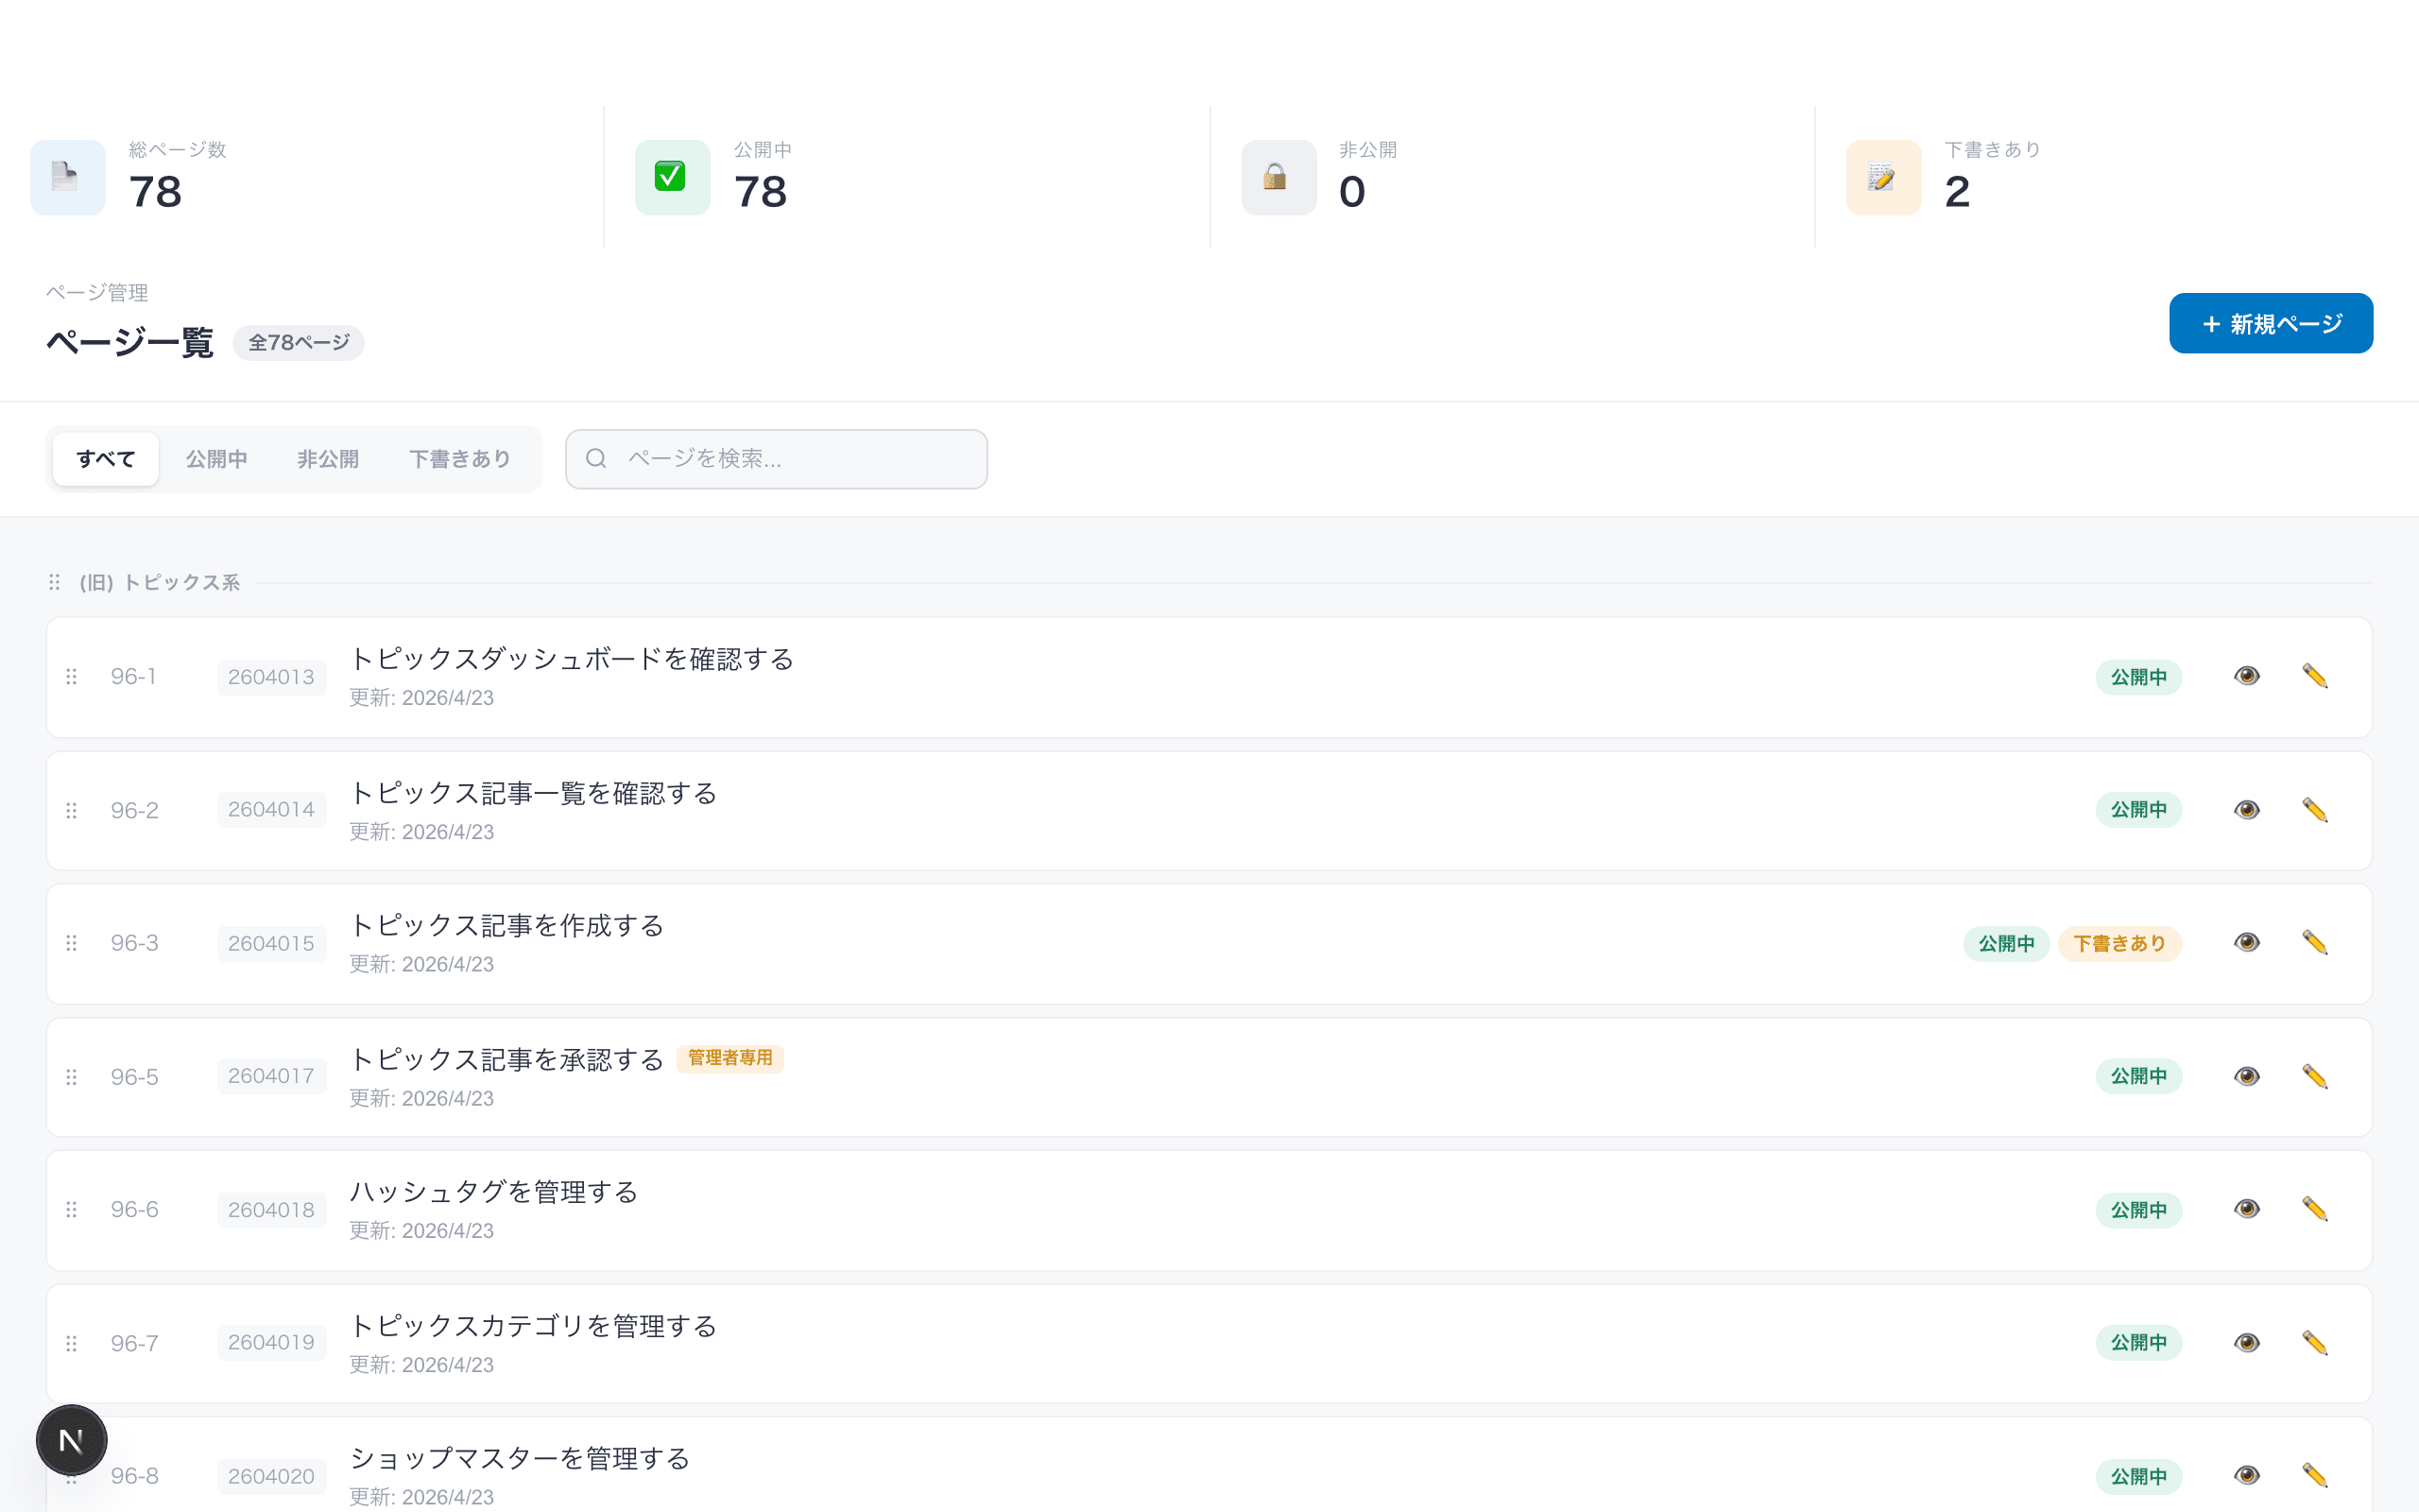Open トピックスダッシュボードを確認する page

pyautogui.click(x=572, y=659)
